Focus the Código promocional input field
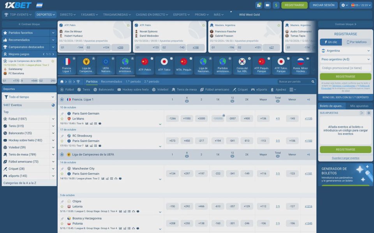 346,68
